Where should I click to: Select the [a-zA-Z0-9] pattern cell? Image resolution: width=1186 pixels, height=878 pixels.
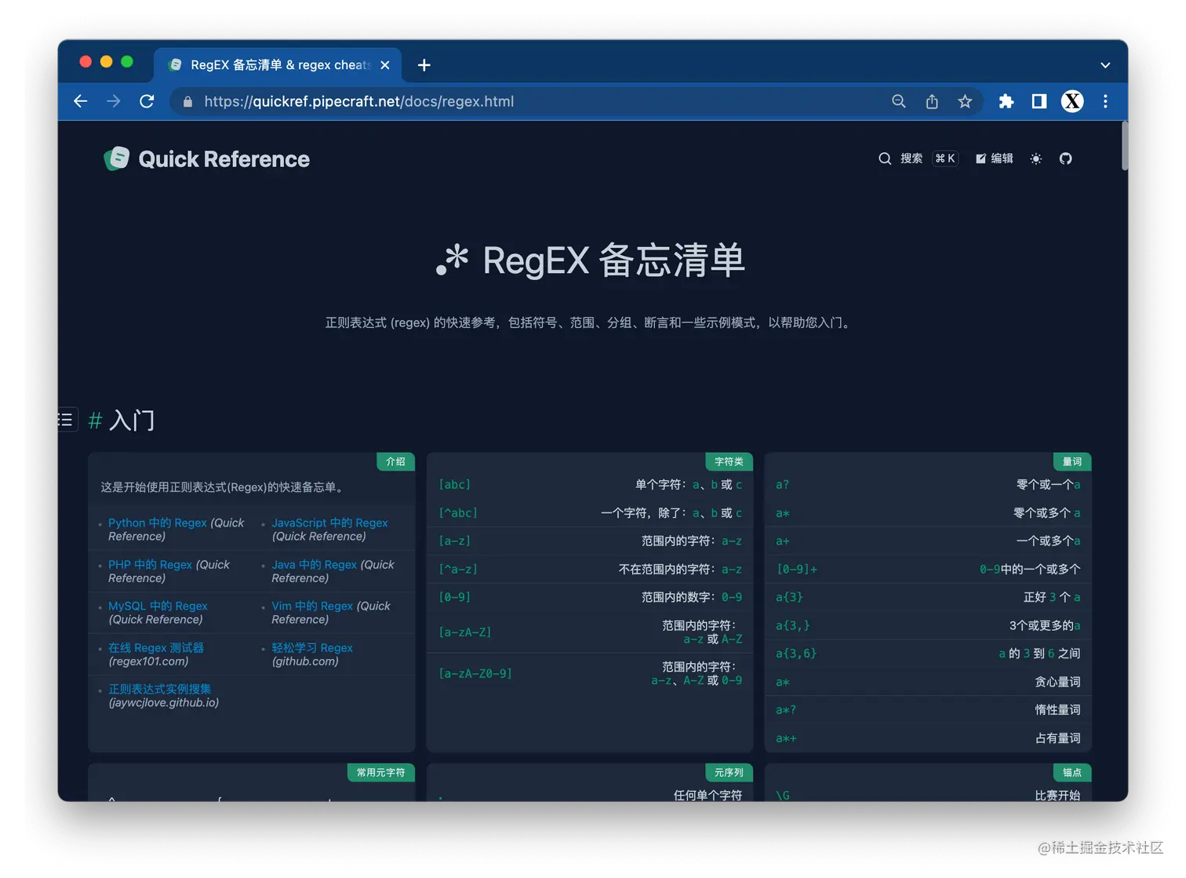point(475,673)
